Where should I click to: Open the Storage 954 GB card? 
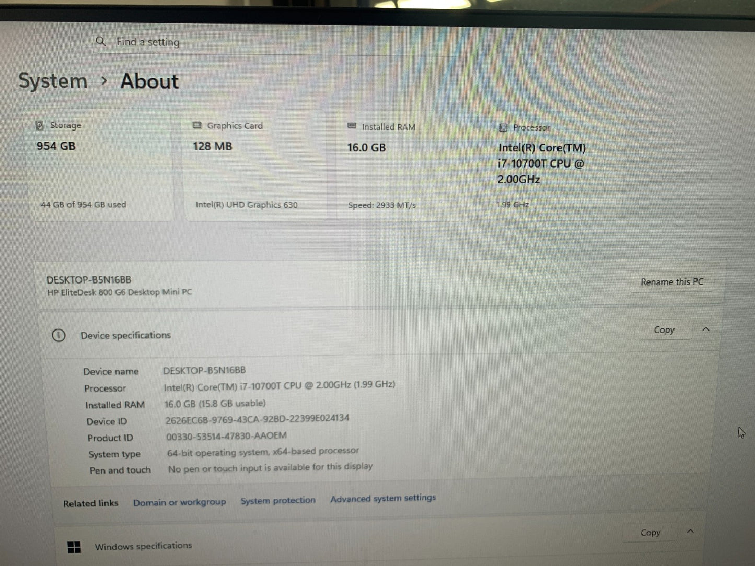pos(100,165)
